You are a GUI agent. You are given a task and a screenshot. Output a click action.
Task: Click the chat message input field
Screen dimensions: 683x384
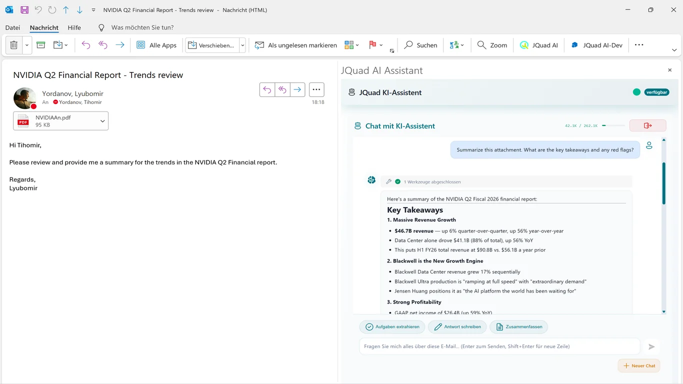tap(499, 346)
